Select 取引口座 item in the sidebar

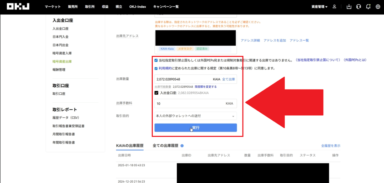[x=59, y=94]
